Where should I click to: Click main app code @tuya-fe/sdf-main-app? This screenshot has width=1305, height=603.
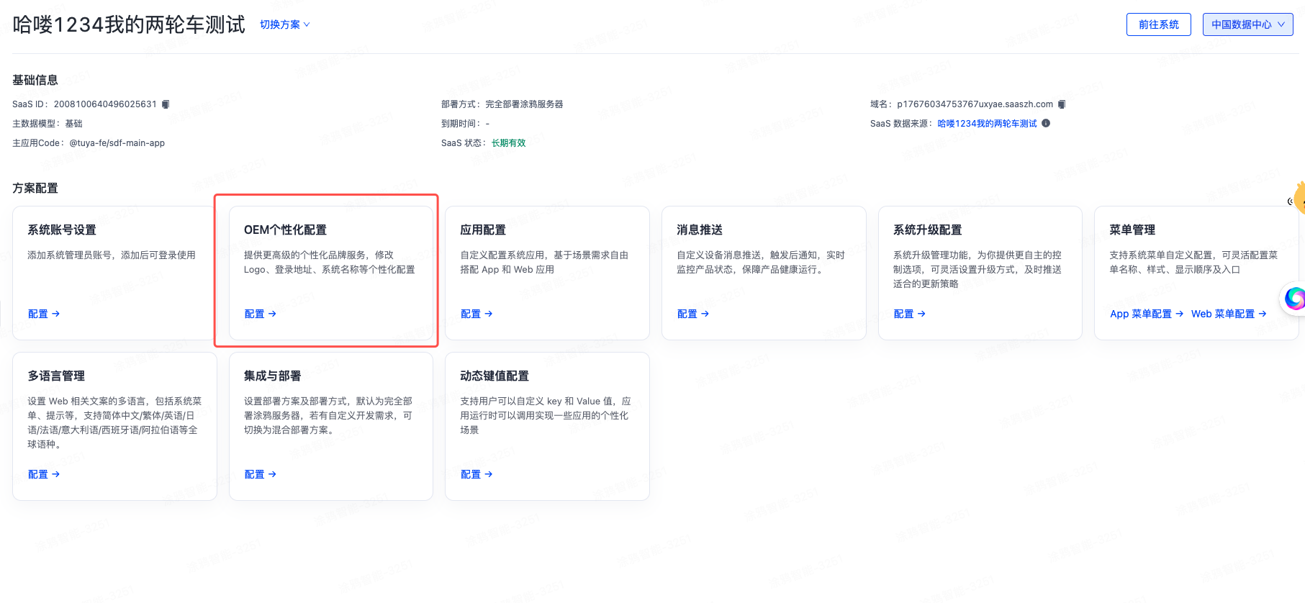coord(117,143)
